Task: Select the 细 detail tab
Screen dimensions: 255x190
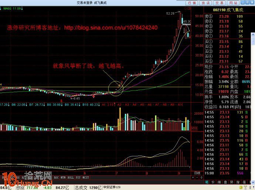Action: pos(219,182)
